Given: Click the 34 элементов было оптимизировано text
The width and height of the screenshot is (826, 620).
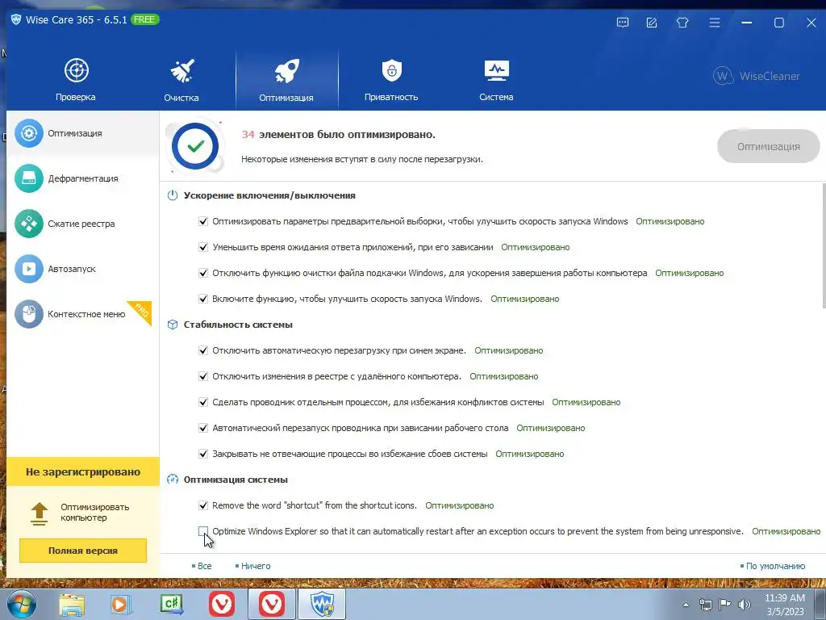Looking at the screenshot, I should (338, 135).
